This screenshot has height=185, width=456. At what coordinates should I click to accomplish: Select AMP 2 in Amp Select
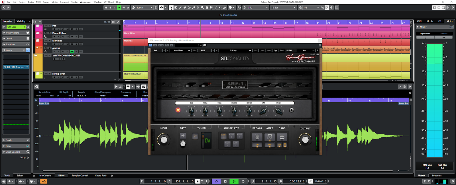click(x=232, y=135)
